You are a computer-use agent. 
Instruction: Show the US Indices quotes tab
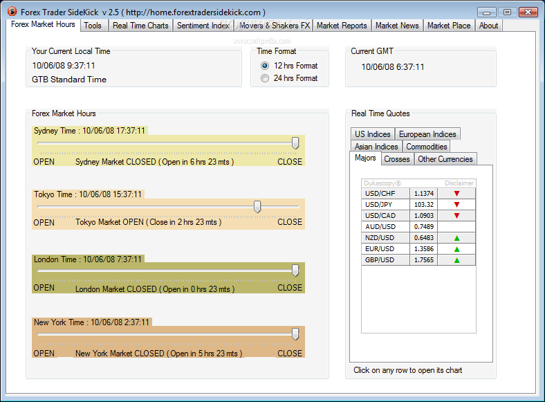pos(373,134)
